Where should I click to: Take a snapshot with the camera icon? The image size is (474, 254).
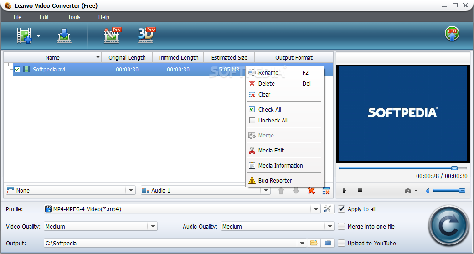[408, 191]
